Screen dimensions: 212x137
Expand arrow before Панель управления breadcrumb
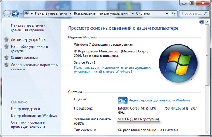click(32, 14)
